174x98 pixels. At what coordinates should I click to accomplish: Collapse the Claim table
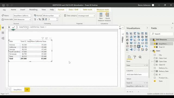point(151,51)
